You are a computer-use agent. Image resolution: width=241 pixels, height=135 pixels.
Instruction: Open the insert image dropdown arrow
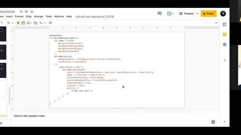(31, 23)
